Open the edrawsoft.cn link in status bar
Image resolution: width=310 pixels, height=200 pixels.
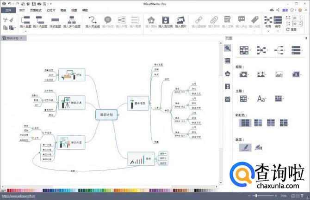pos(19,196)
